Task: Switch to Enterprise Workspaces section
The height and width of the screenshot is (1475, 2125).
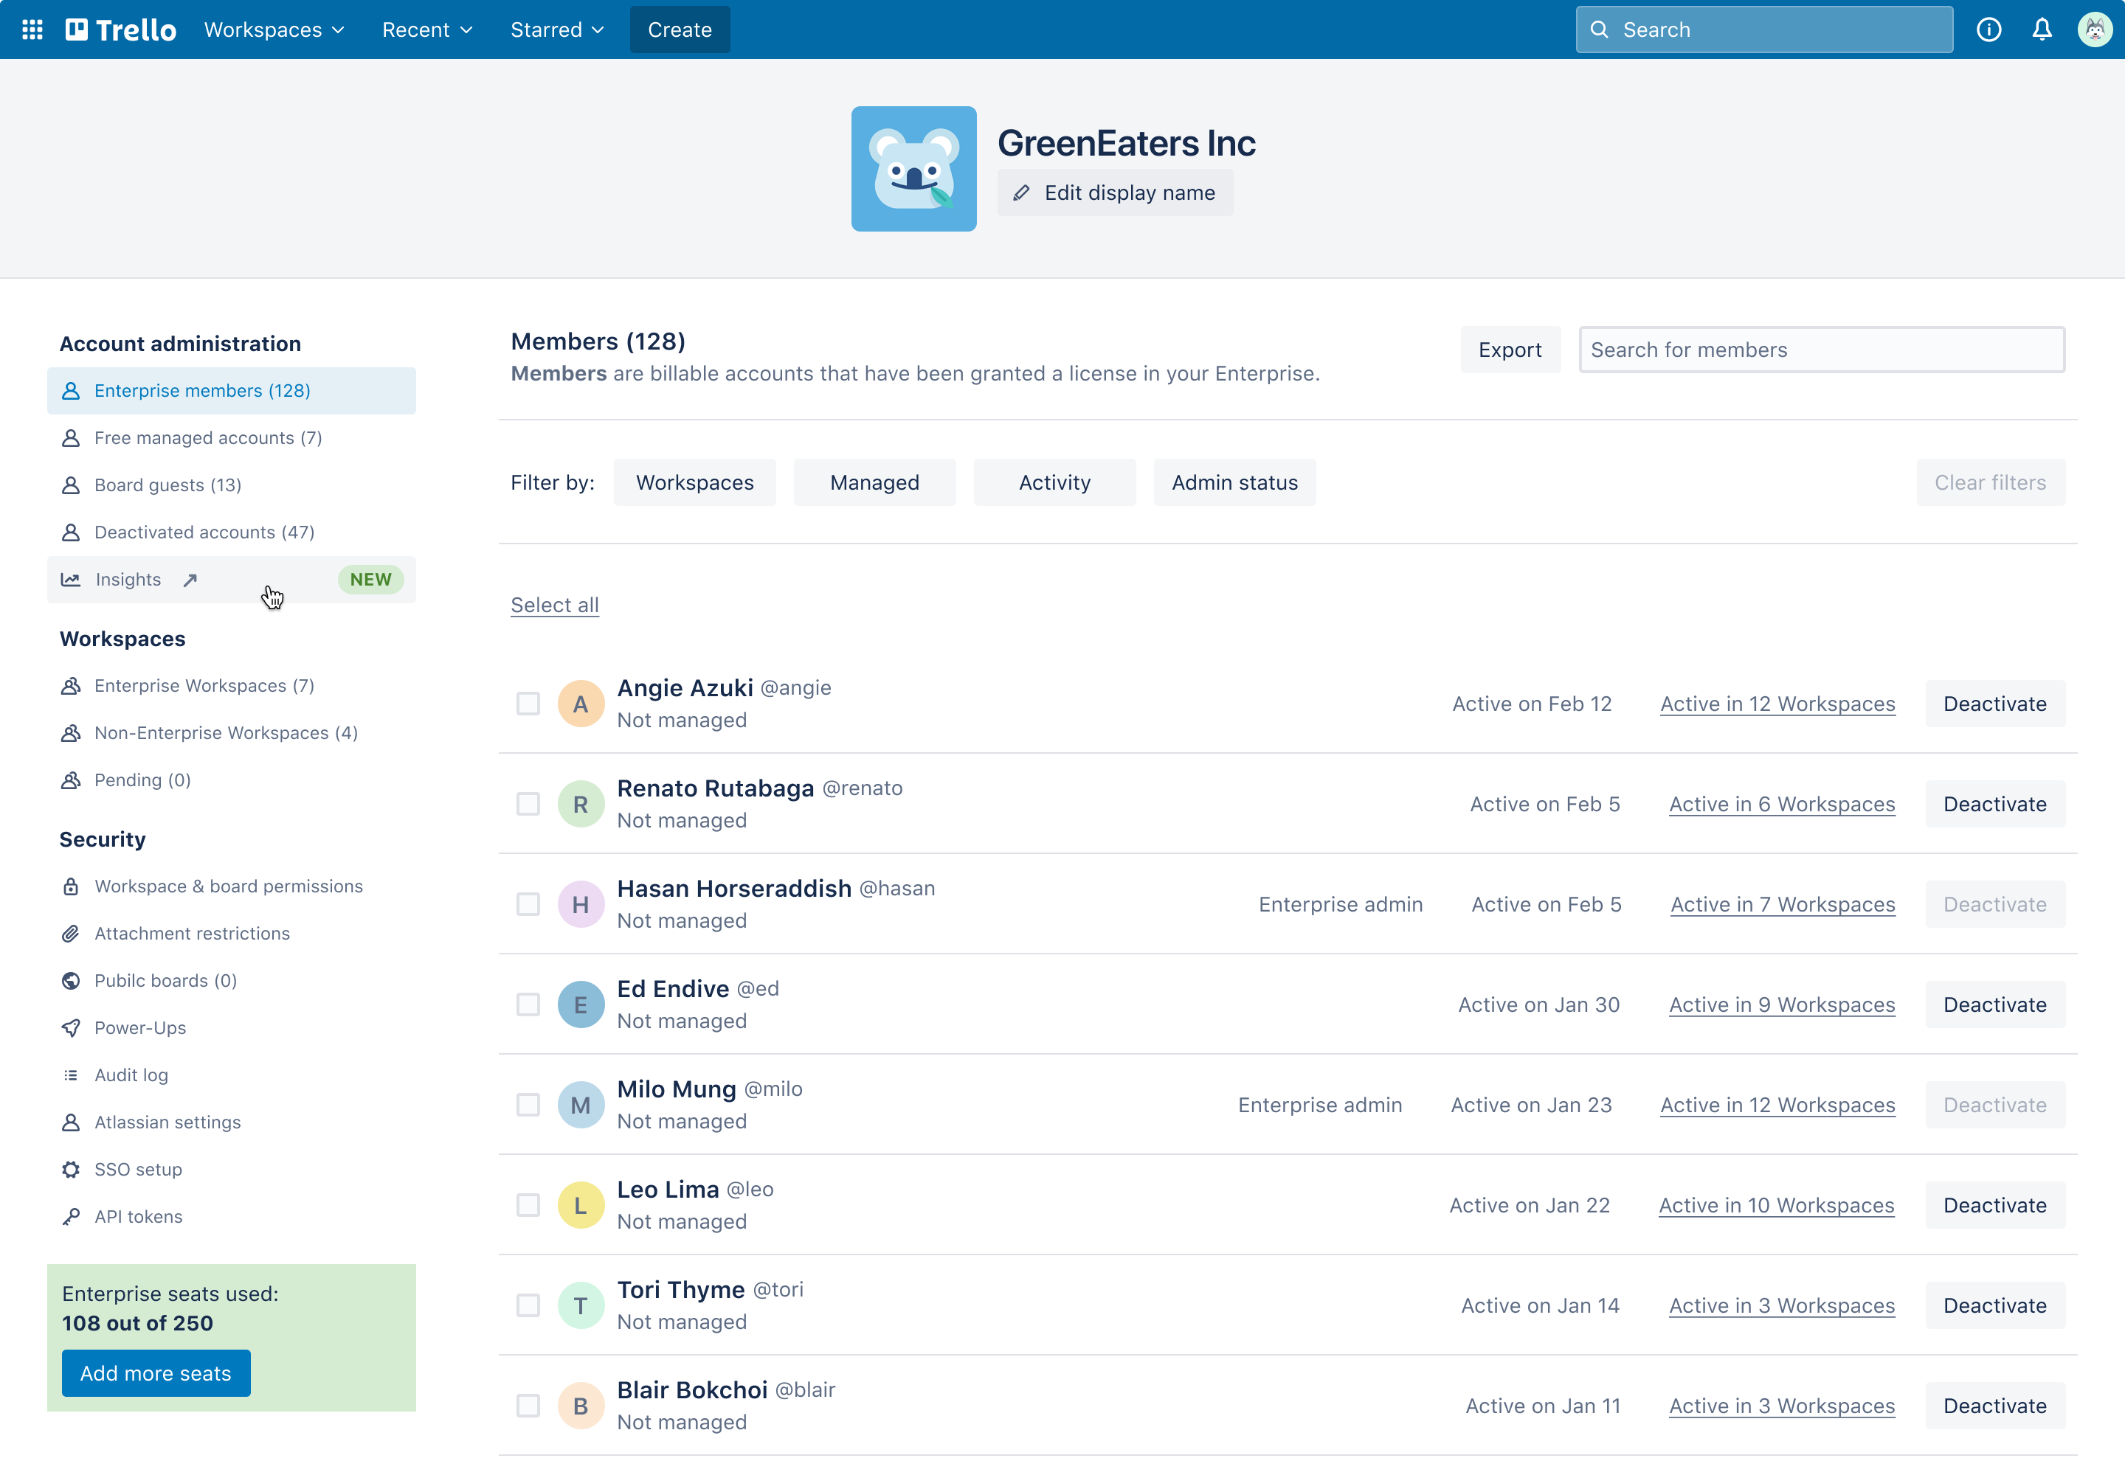Action: tap(205, 686)
